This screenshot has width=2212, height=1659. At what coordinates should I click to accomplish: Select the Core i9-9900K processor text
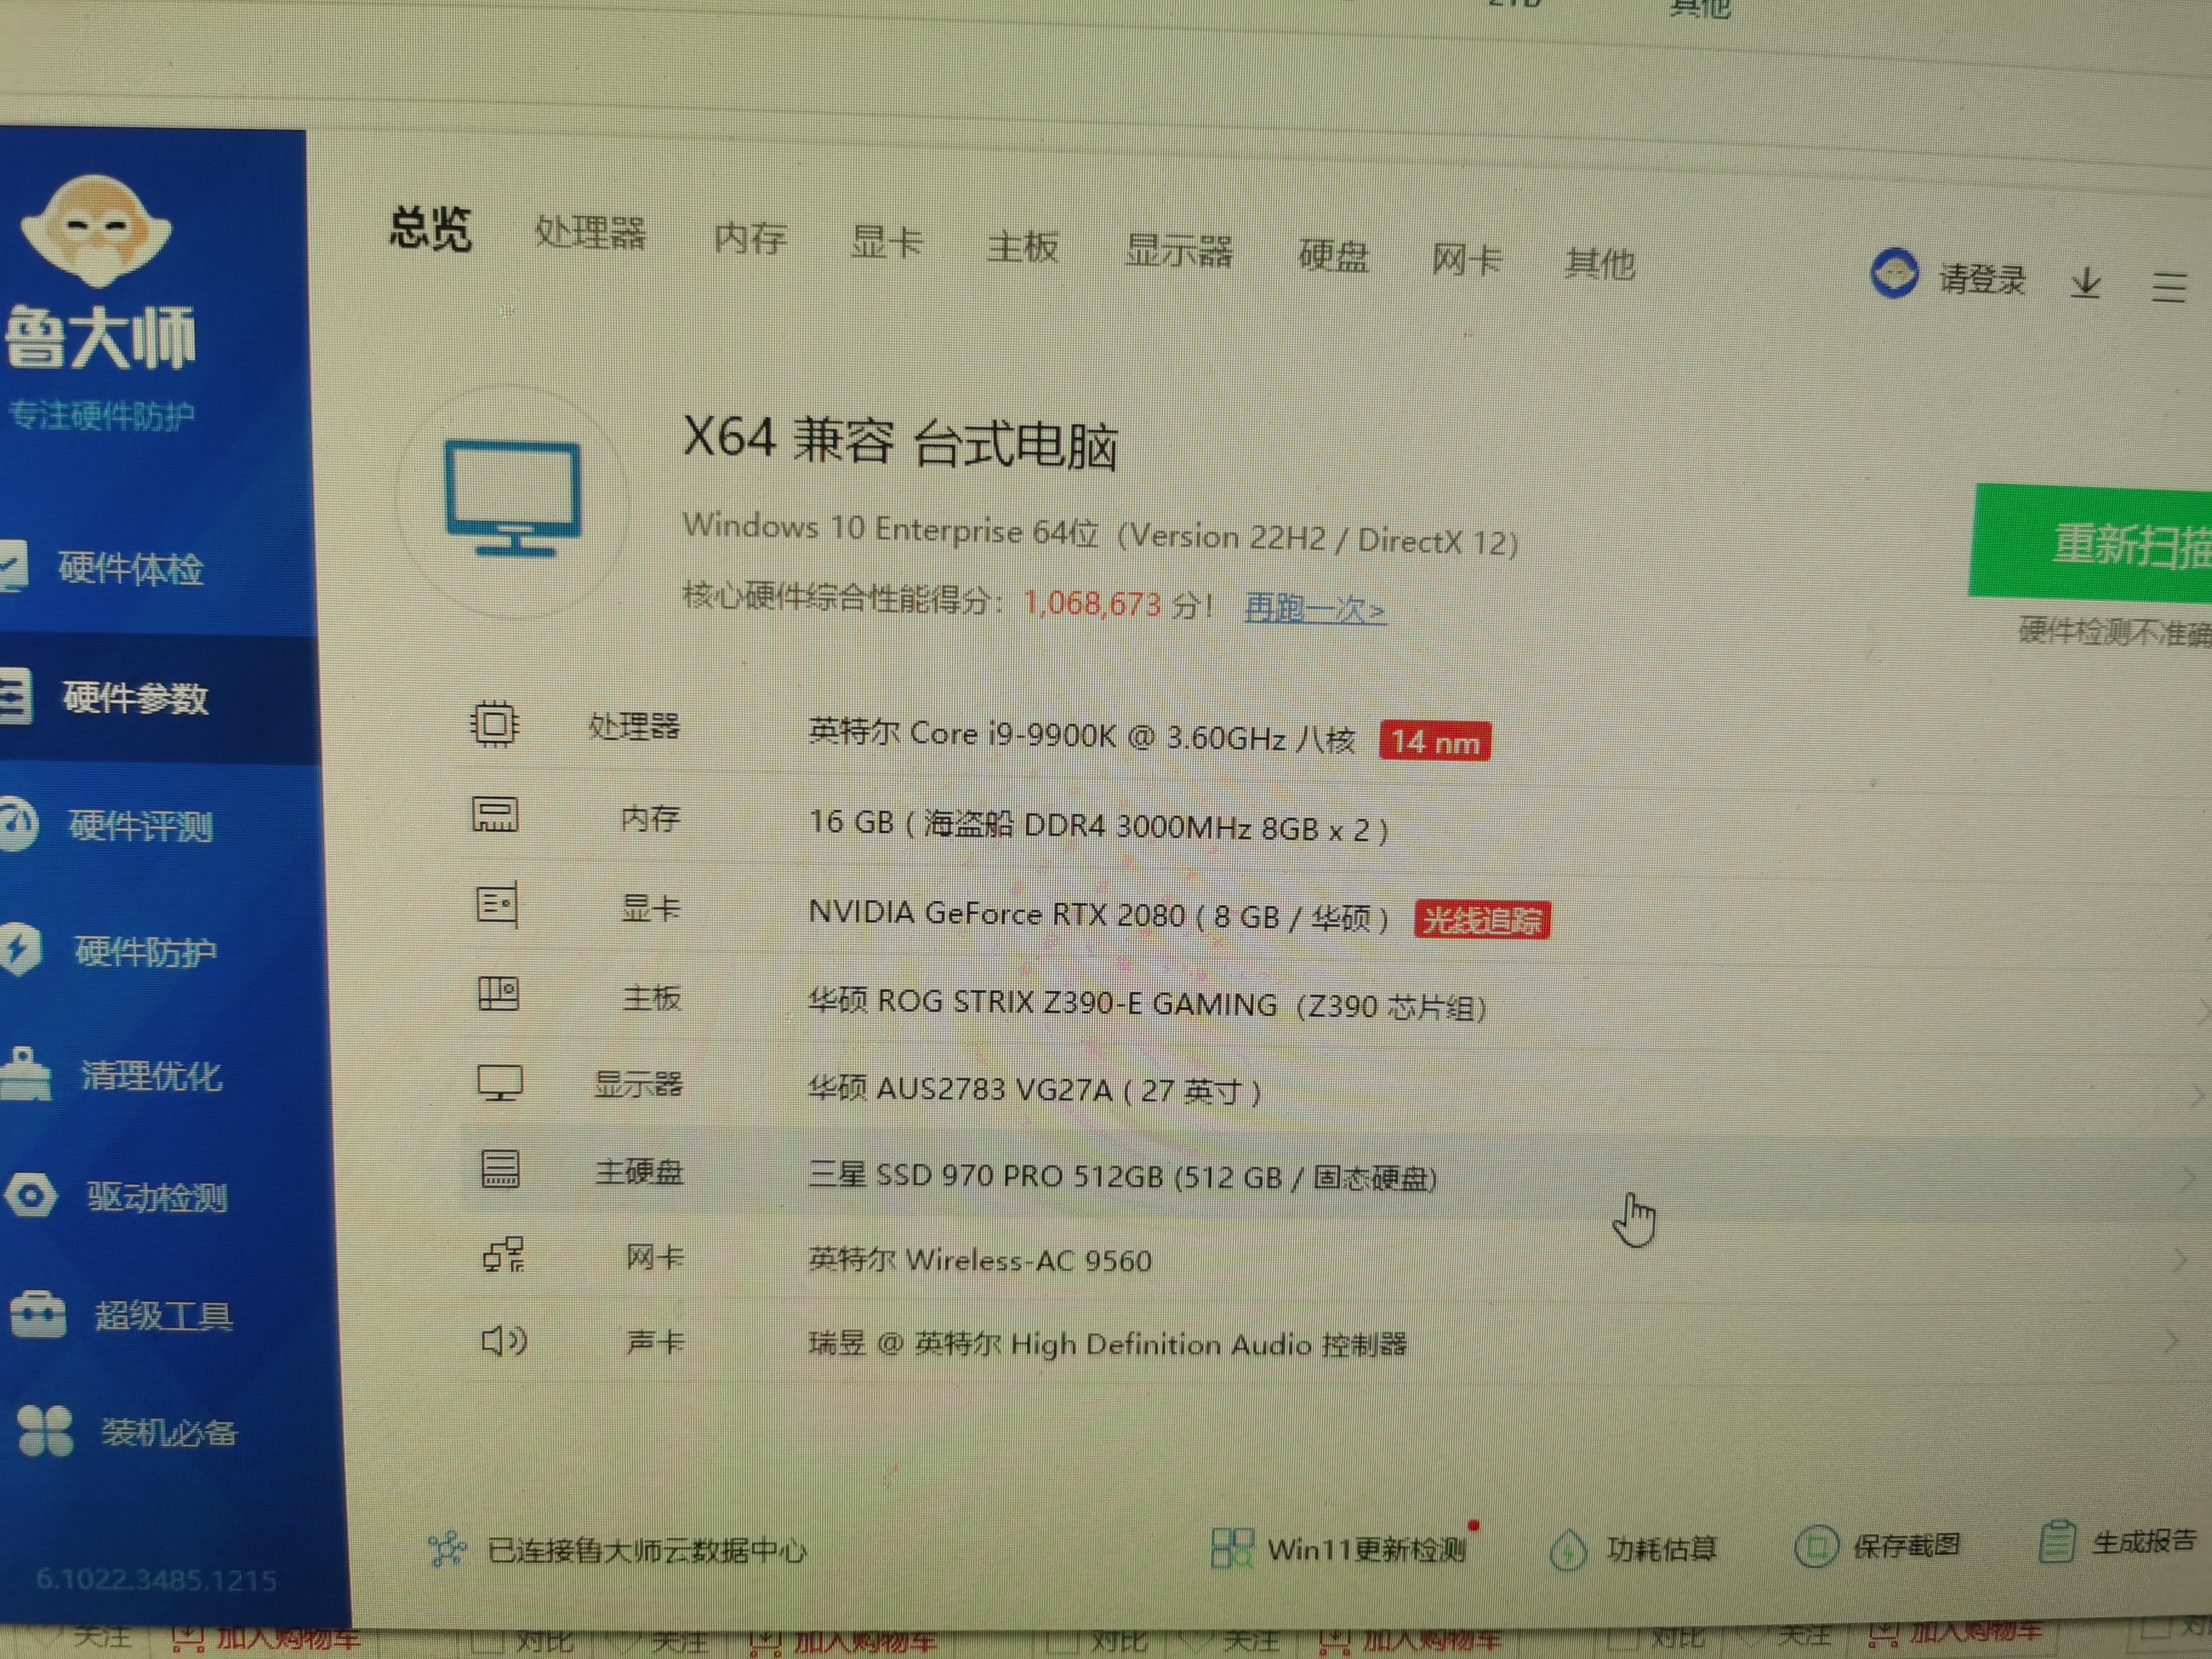(1082, 736)
